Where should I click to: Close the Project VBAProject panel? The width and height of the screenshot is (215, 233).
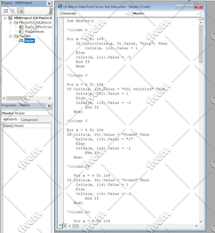tap(49, 4)
